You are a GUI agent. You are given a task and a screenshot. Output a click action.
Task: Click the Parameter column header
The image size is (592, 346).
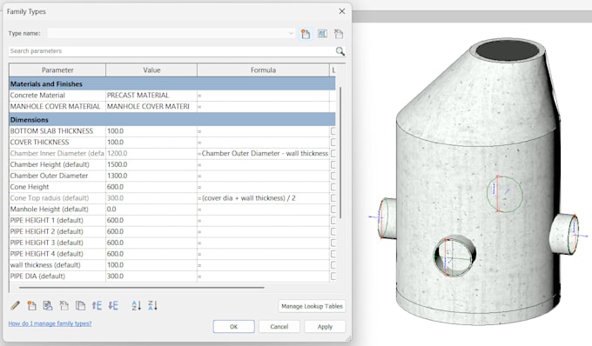tap(57, 70)
